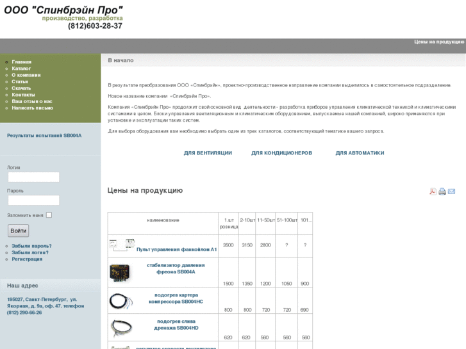Click Забыли пароль? link
Viewport: 466px width, 349px height.
31,246
